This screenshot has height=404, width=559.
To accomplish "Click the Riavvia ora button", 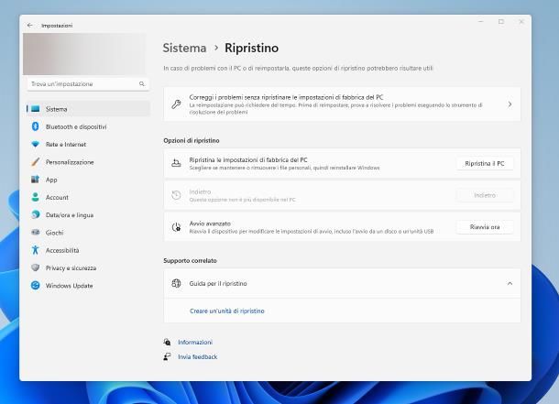I will point(485,227).
